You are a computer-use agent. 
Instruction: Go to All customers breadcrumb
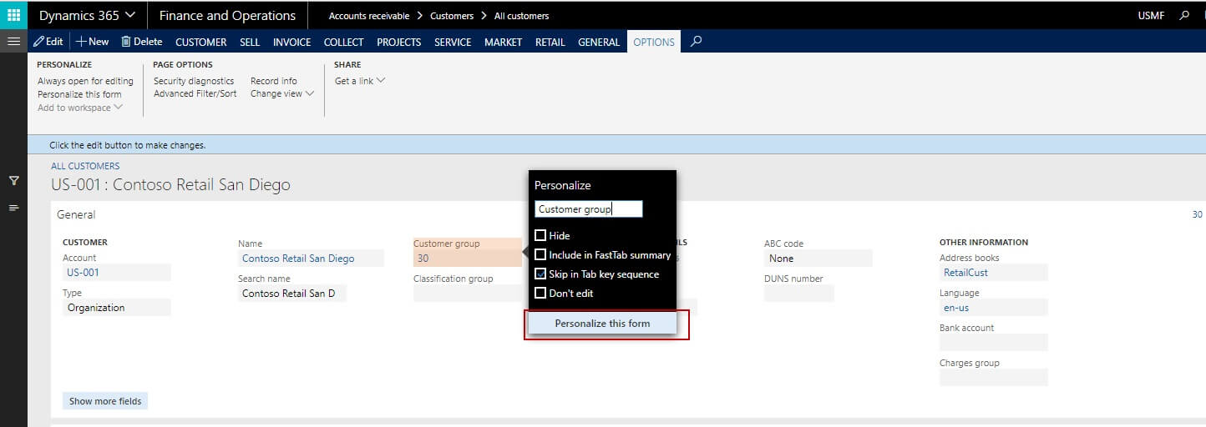(522, 16)
